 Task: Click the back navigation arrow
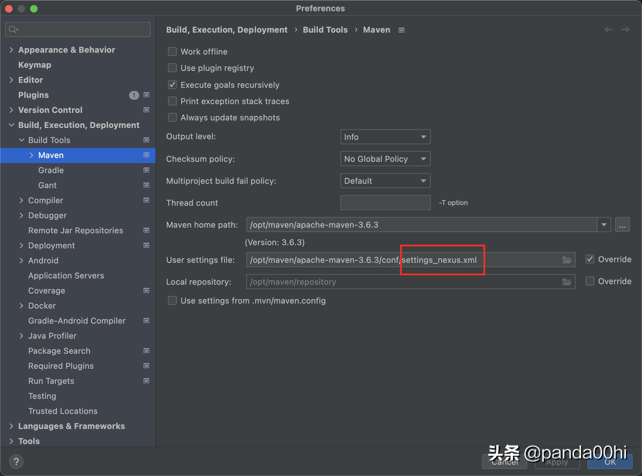608,29
